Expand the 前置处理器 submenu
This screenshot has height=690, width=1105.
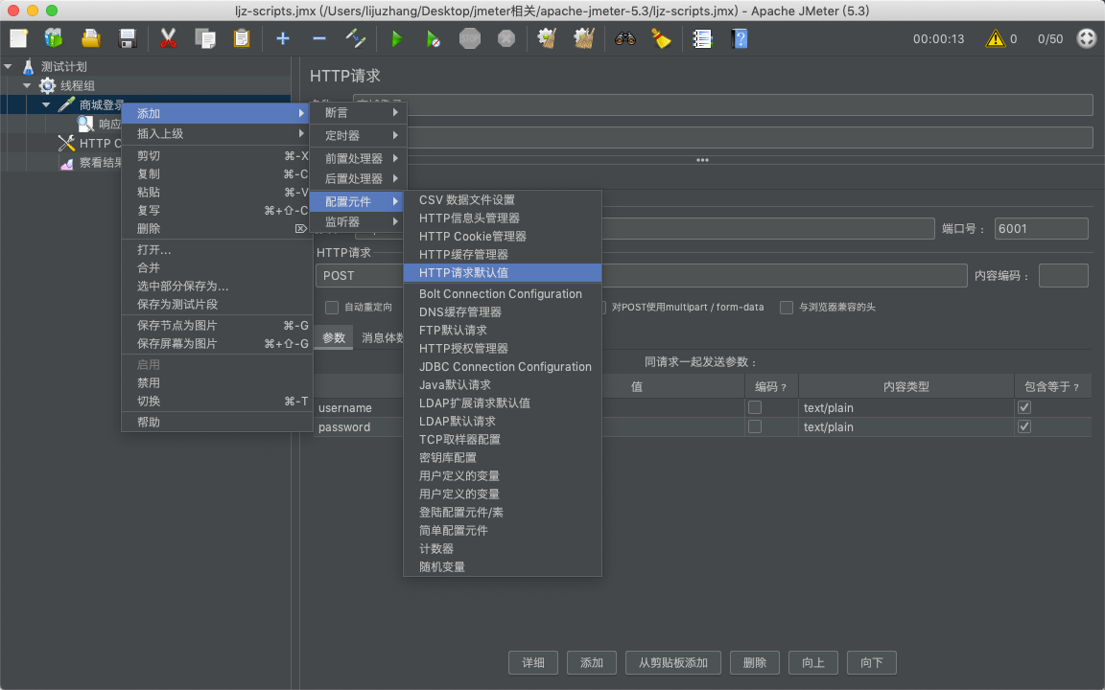[358, 158]
